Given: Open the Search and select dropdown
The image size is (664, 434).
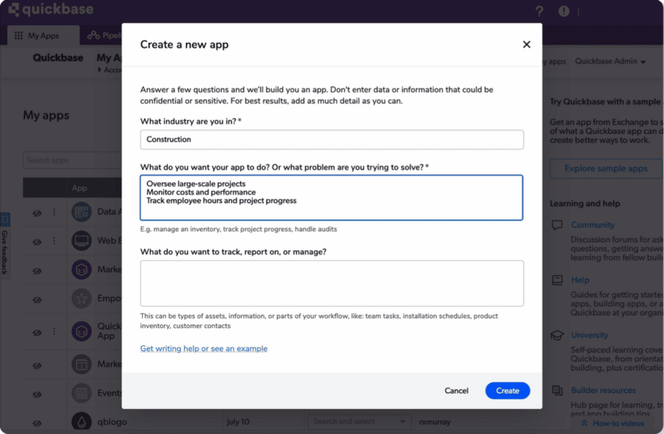Looking at the screenshot, I should [x=359, y=422].
